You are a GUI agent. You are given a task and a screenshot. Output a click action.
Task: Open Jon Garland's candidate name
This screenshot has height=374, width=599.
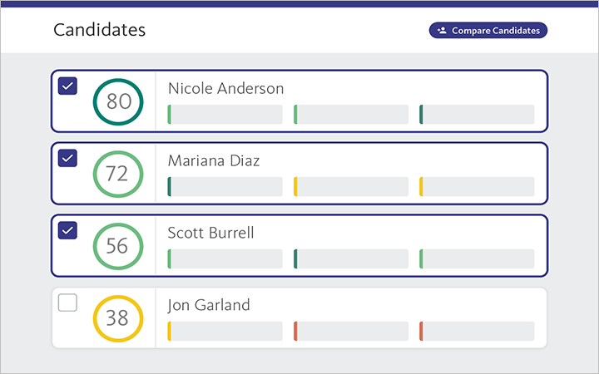(208, 305)
